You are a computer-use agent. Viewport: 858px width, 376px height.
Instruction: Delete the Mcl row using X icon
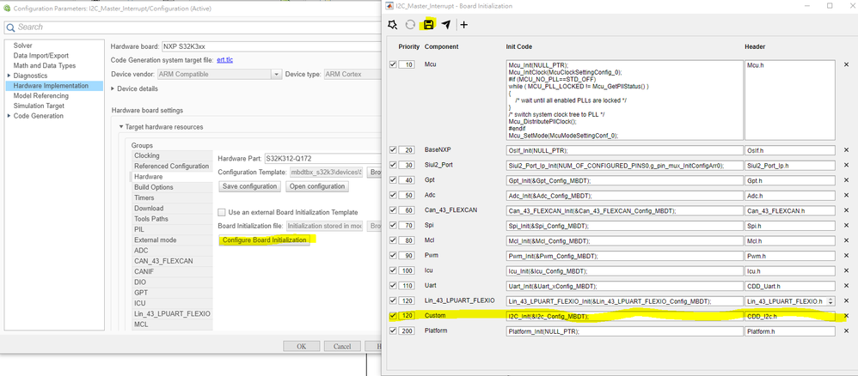[x=846, y=240]
